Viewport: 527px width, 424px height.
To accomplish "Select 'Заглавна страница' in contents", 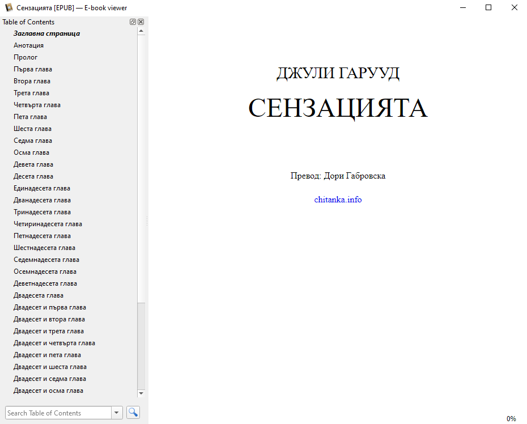I will tap(46, 33).
